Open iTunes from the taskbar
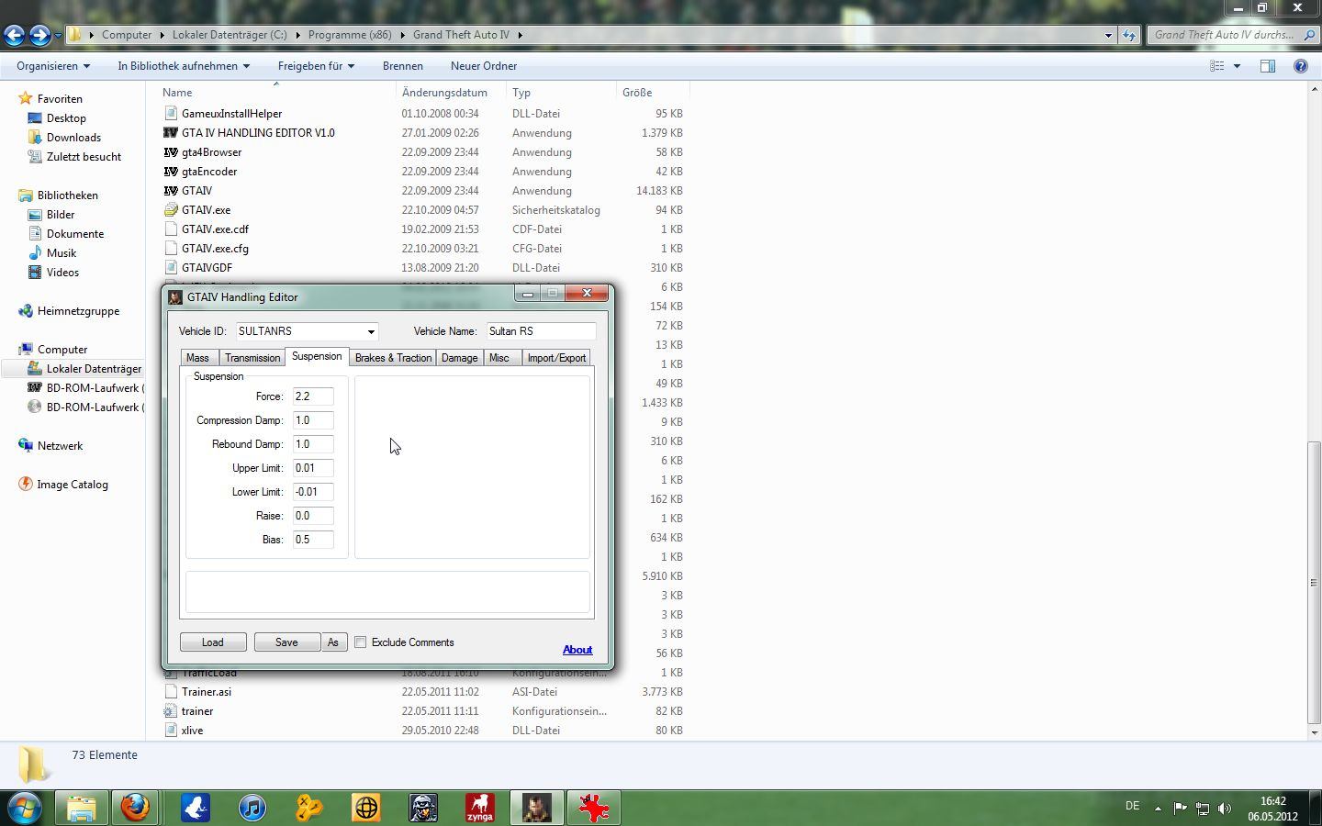 252,808
